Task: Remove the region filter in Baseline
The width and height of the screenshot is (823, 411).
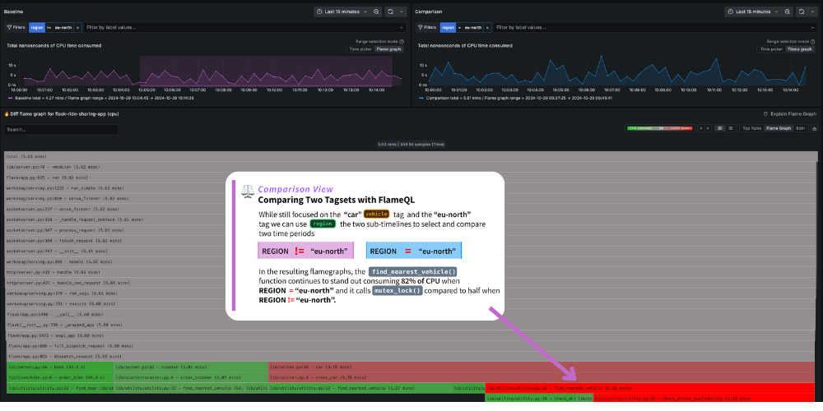Action: (77, 27)
